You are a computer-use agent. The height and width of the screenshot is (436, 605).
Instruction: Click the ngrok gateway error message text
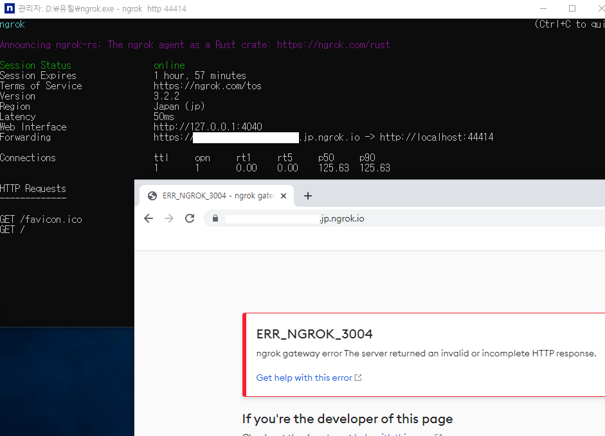click(426, 354)
